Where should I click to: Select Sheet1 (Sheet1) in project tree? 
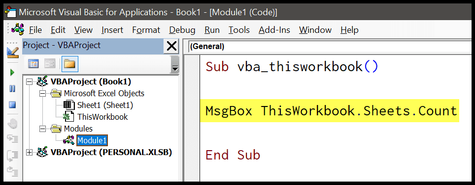pos(105,106)
